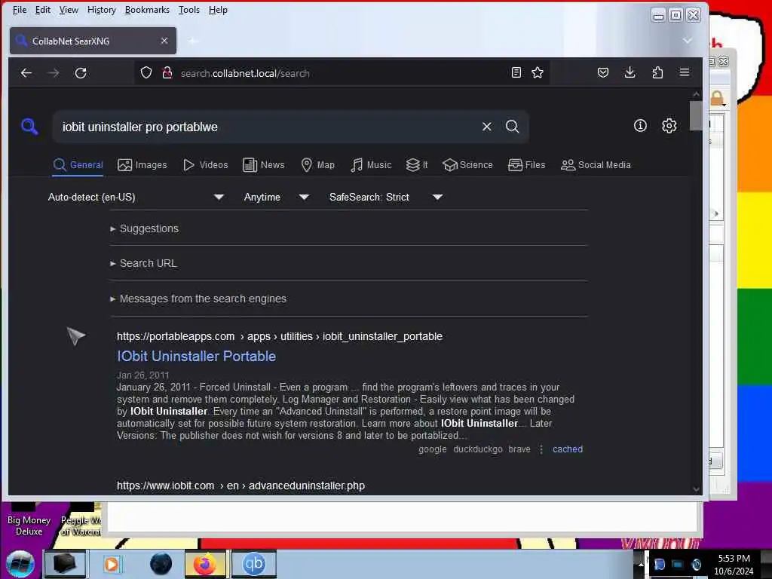Open the Firefox hamburger menu
Viewport: 772px width, 579px height.
(685, 73)
